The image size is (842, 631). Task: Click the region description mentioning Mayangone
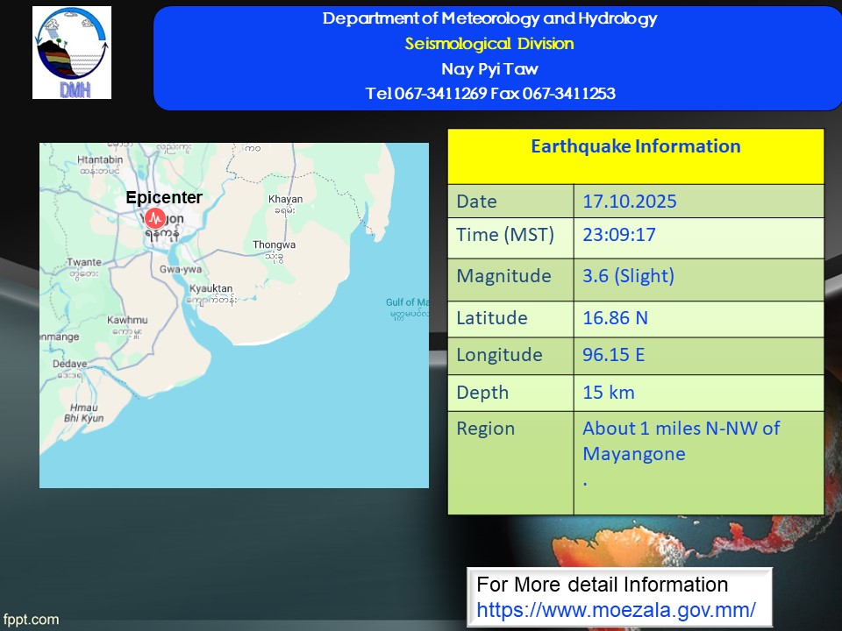(681, 441)
